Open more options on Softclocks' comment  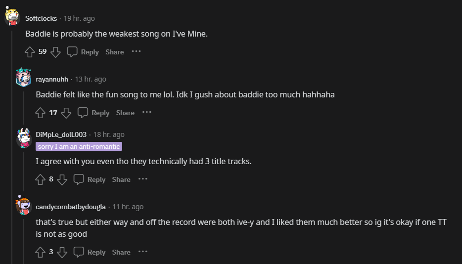[x=136, y=51]
